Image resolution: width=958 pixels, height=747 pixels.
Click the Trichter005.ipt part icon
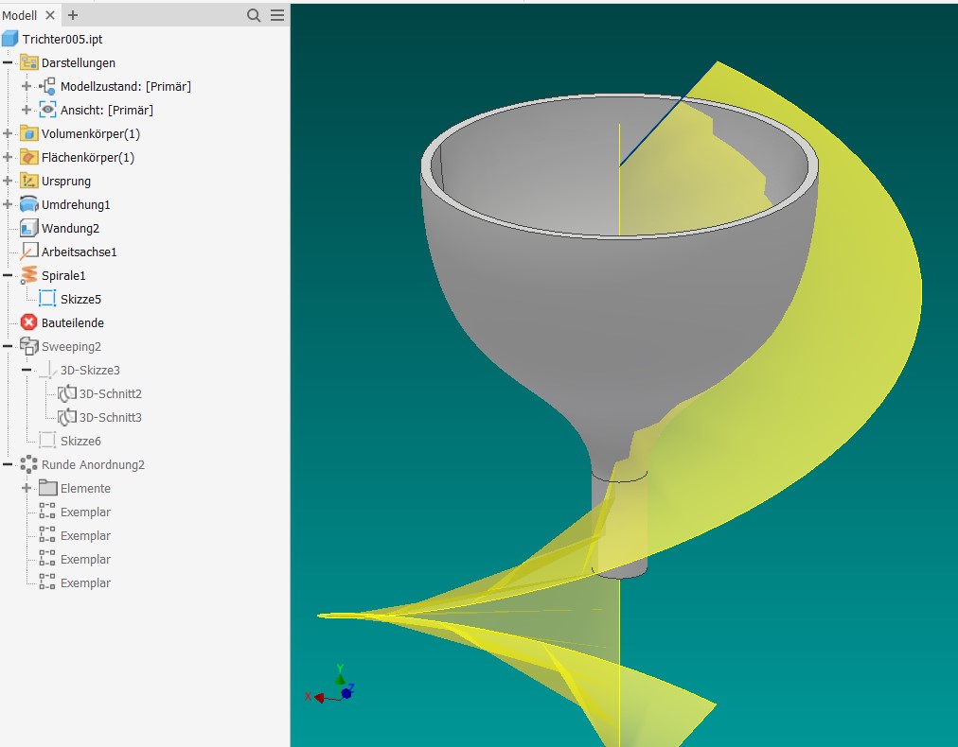9,39
